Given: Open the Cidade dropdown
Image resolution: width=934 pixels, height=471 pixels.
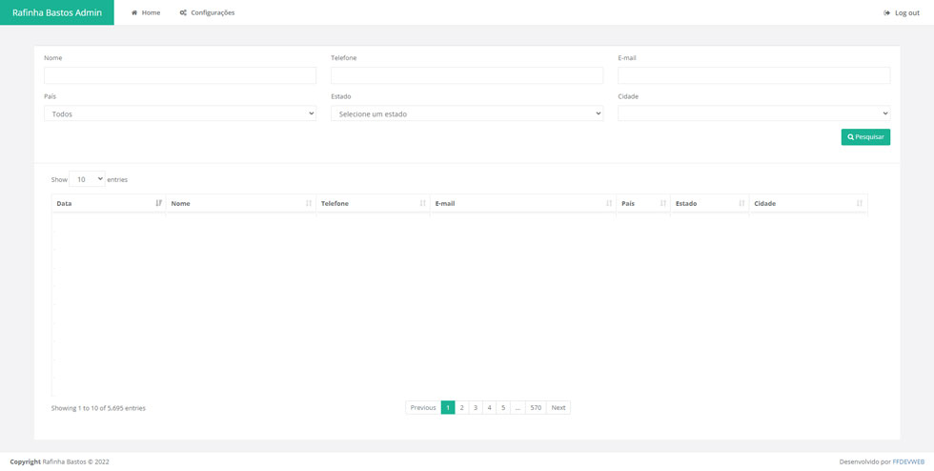Looking at the screenshot, I should point(753,113).
